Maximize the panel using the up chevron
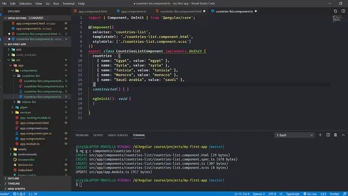 tap(343, 135)
